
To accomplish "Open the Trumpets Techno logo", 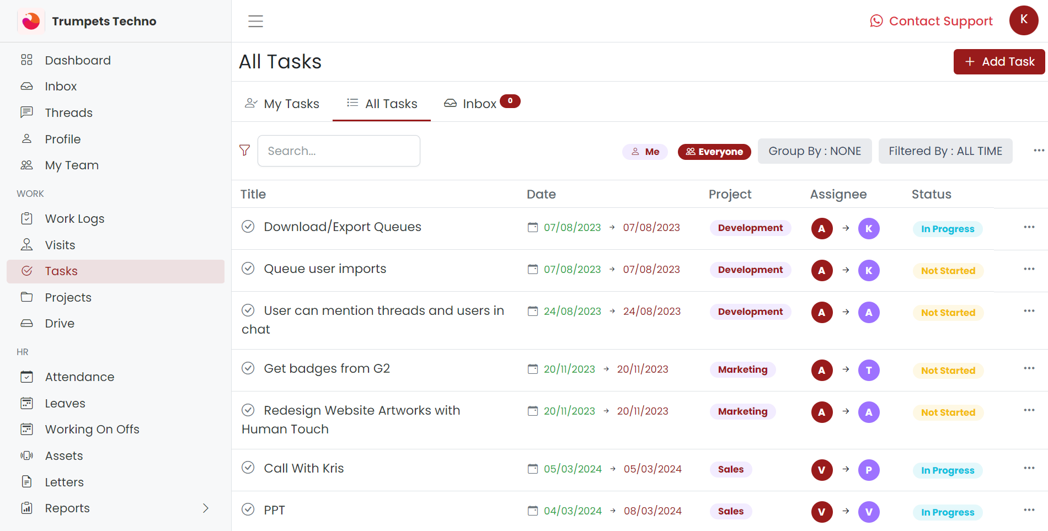I will click(x=31, y=21).
